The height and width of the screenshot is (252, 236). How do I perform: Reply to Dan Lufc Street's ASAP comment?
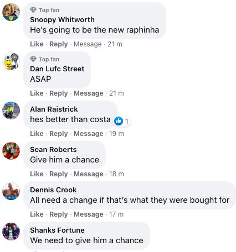pyautogui.click(x=59, y=93)
